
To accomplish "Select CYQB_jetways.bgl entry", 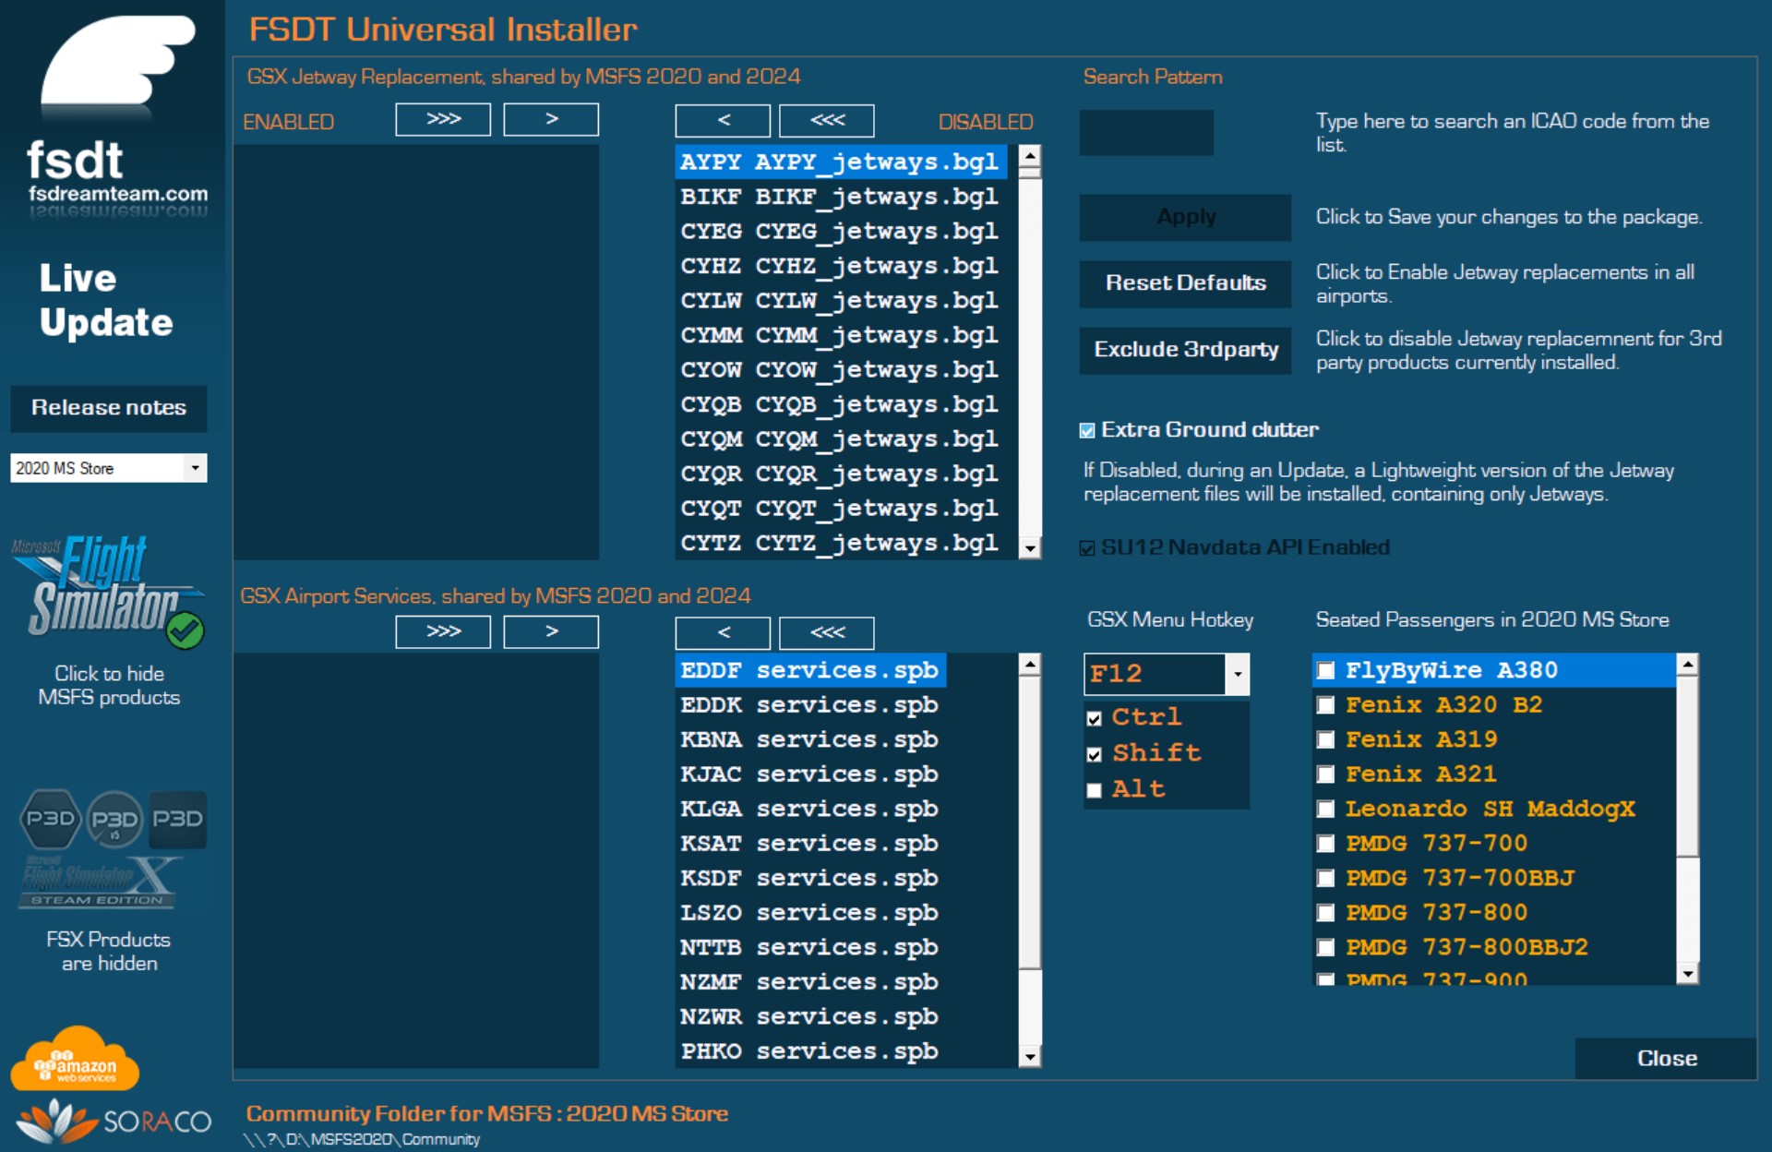I will click(x=841, y=405).
